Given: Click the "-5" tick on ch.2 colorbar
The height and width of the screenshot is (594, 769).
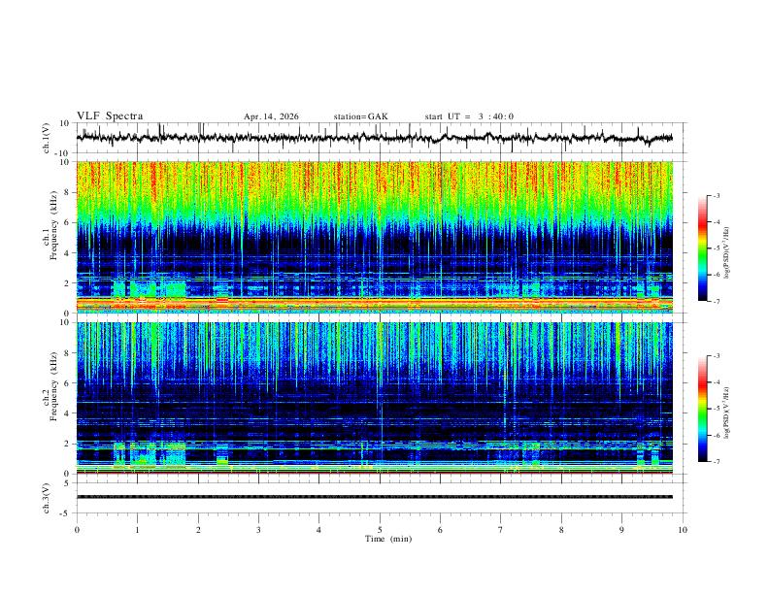Looking at the screenshot, I should point(717,409).
